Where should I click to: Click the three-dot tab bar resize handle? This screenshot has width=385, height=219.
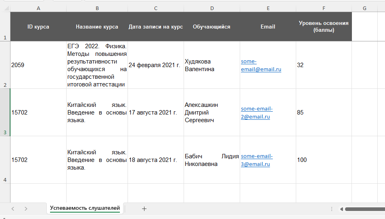pos(332,209)
